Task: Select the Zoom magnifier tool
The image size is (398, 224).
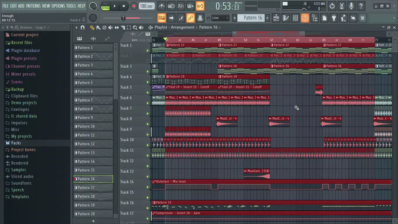Action: coord(135,27)
